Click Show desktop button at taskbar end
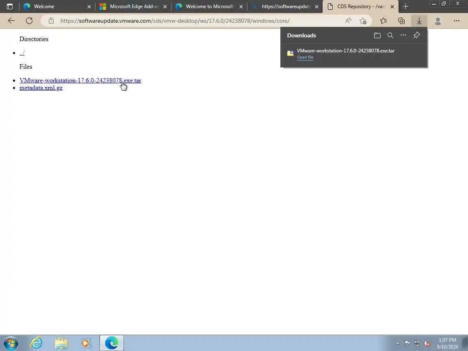 [x=465, y=343]
